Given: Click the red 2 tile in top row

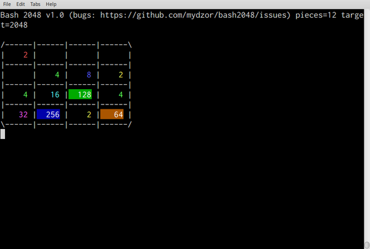Looking at the screenshot, I should point(25,55).
